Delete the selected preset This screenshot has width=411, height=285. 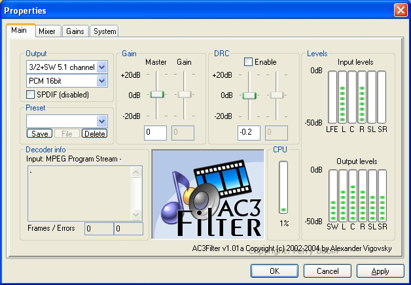pos(94,134)
